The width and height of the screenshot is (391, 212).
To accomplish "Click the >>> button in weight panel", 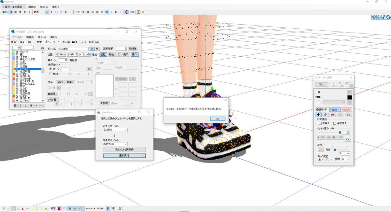I will (x=340, y=115).
